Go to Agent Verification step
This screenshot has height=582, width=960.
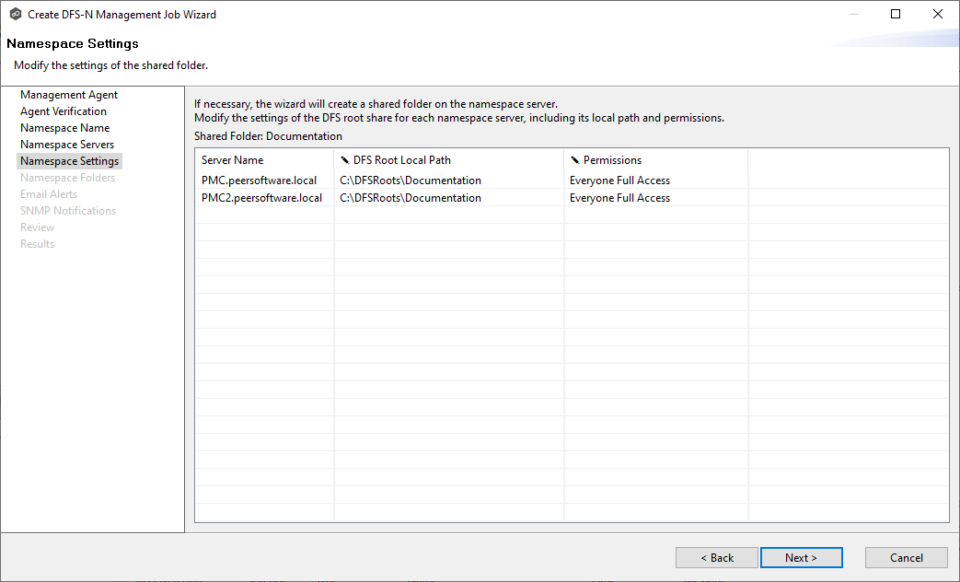pos(64,111)
